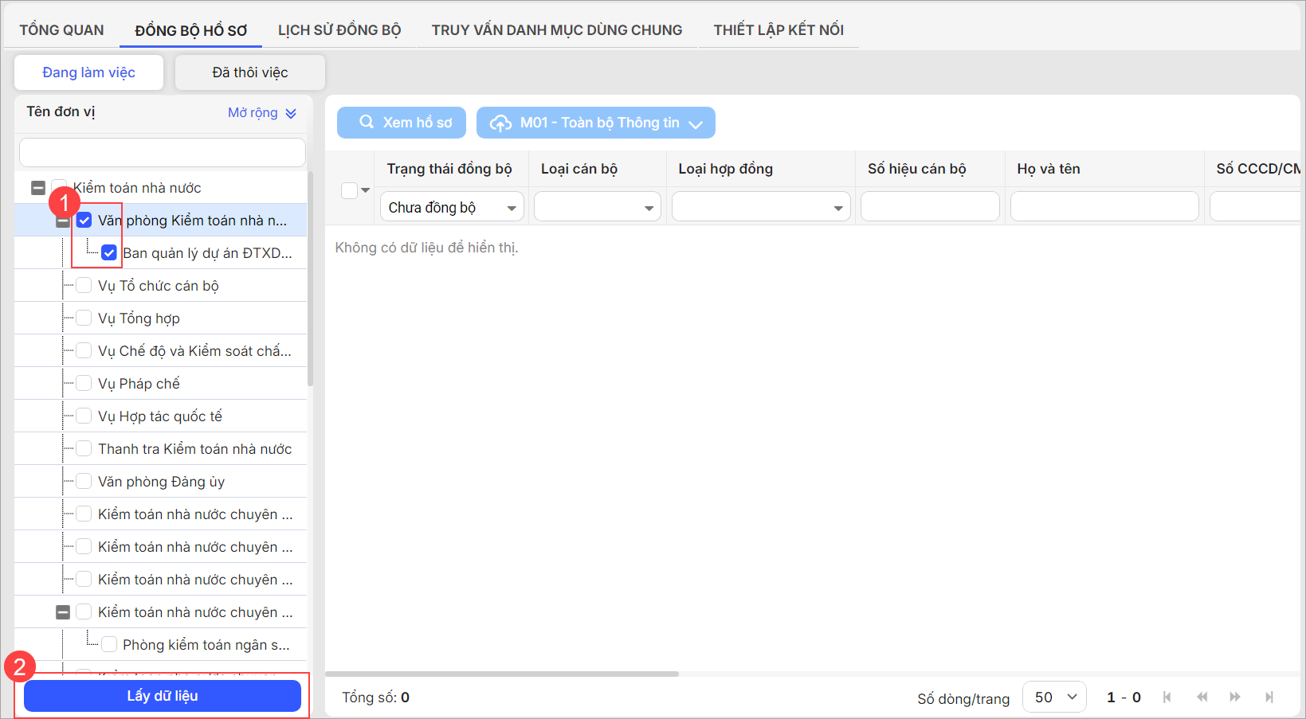The width and height of the screenshot is (1306, 719).
Task: Click the Họ và tên filter input
Action: (x=1104, y=207)
